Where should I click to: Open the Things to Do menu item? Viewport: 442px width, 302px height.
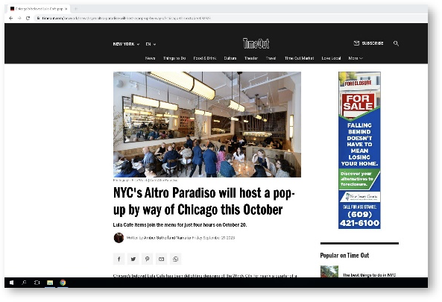pyautogui.click(x=174, y=58)
